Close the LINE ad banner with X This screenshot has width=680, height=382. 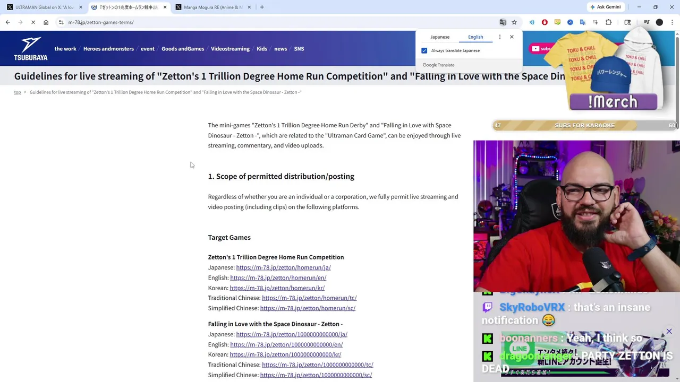[669, 332]
